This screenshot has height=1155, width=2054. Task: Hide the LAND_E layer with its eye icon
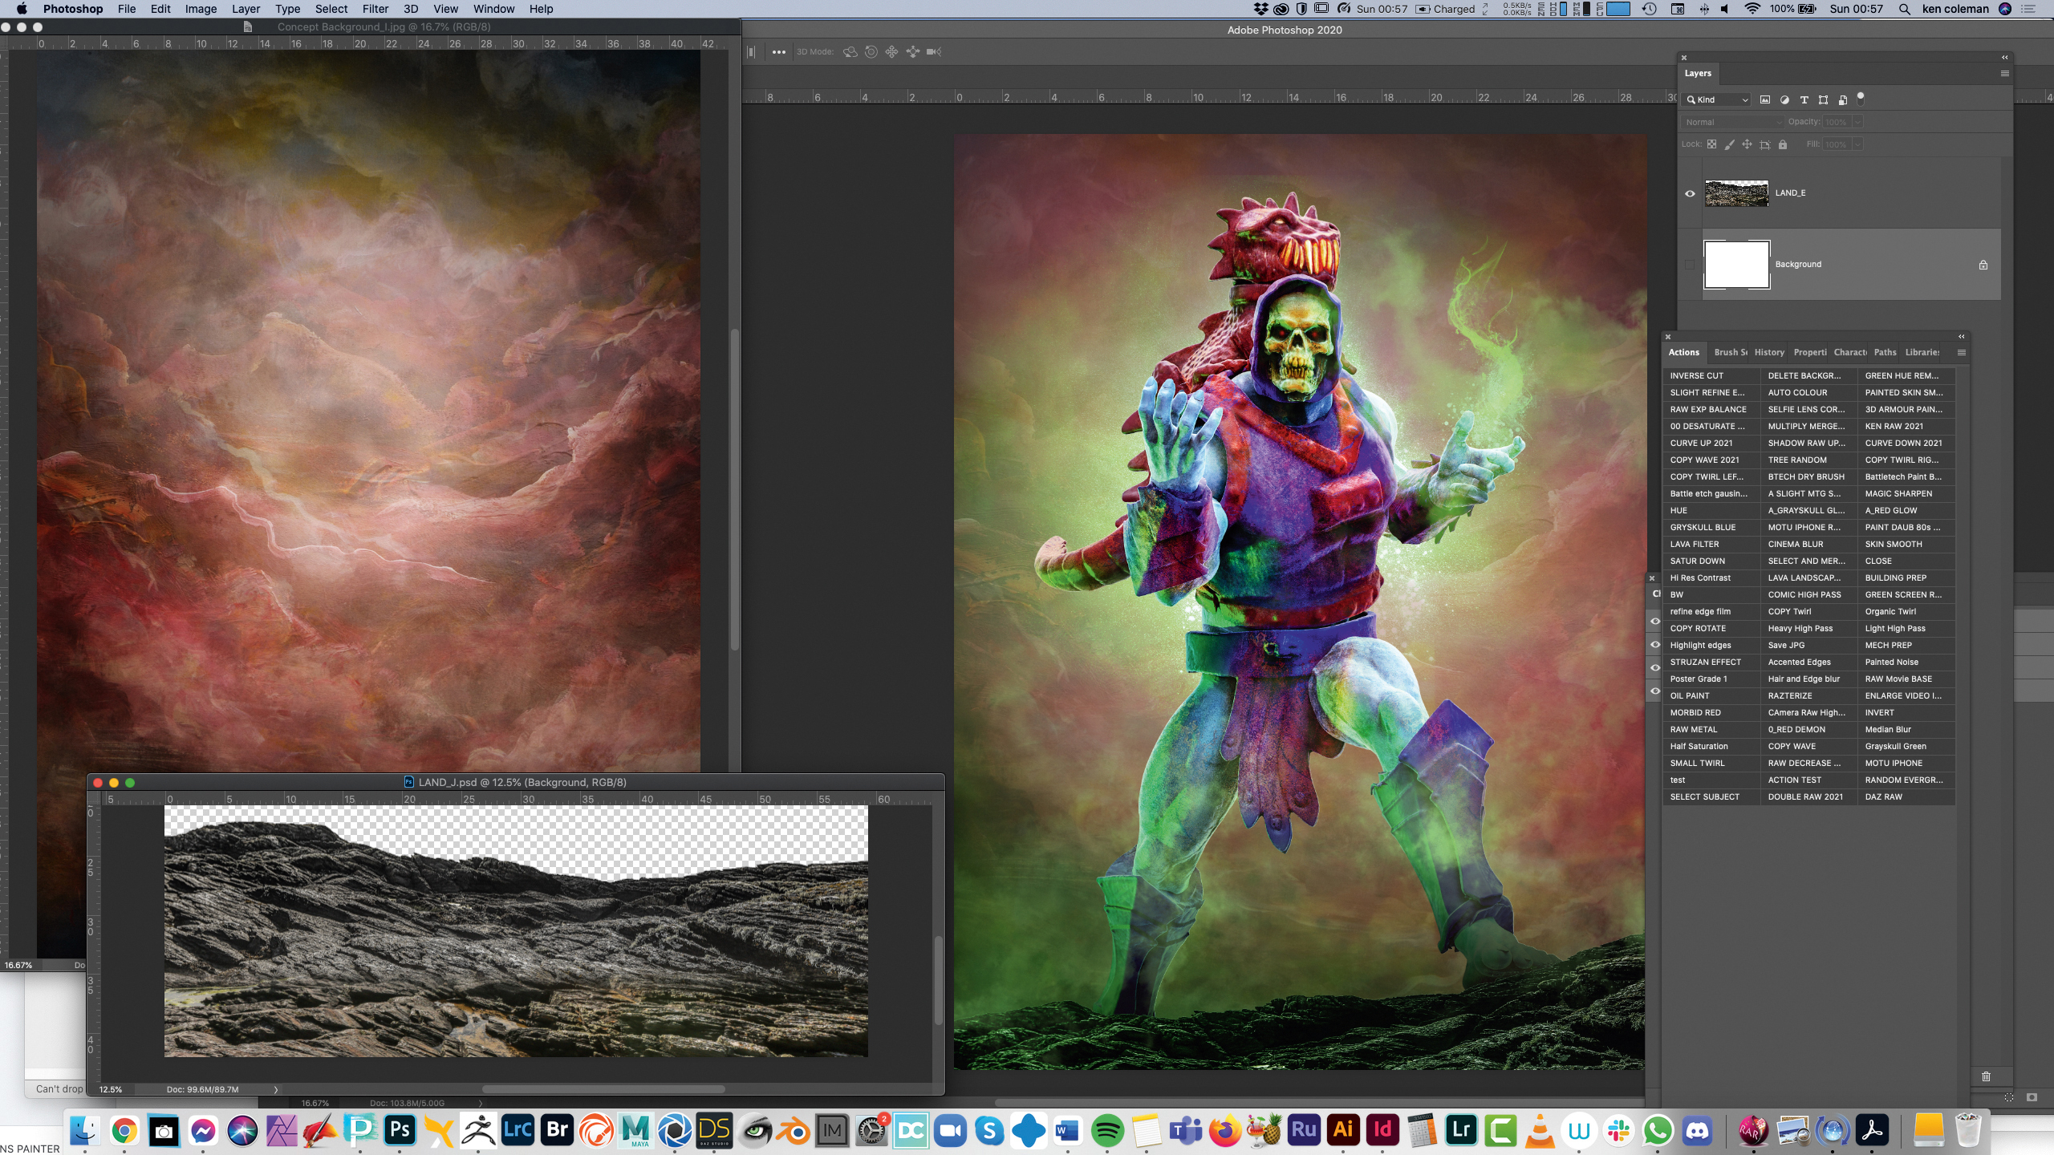point(1690,193)
